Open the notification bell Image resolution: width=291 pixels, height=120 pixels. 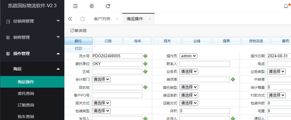click(286, 6)
